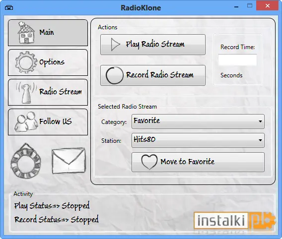
Task: Click the Record Radio Stream button
Action: (x=153, y=75)
